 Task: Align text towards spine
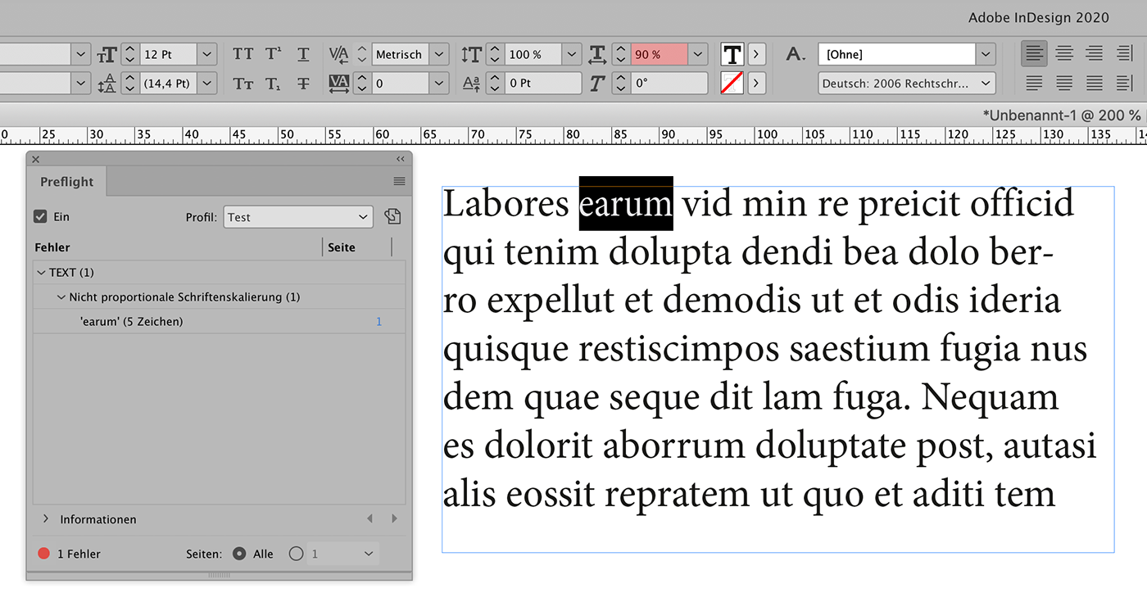(1124, 54)
